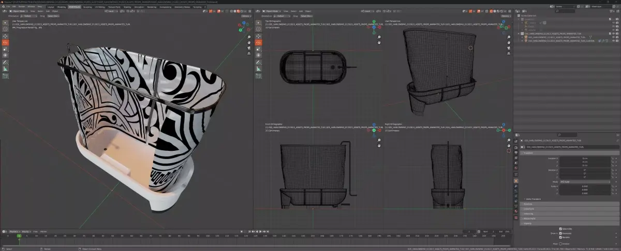The width and height of the screenshot is (621, 251).
Task: Open rotation Mode XYZ Euler dropdown
Action: (585, 182)
